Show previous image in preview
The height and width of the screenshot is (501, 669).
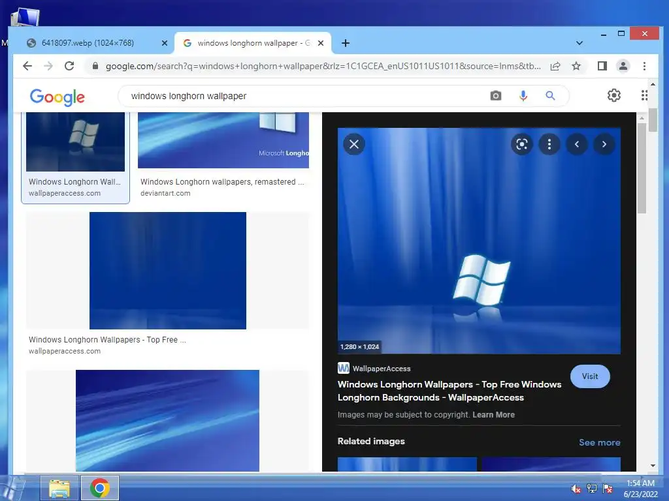[577, 144]
